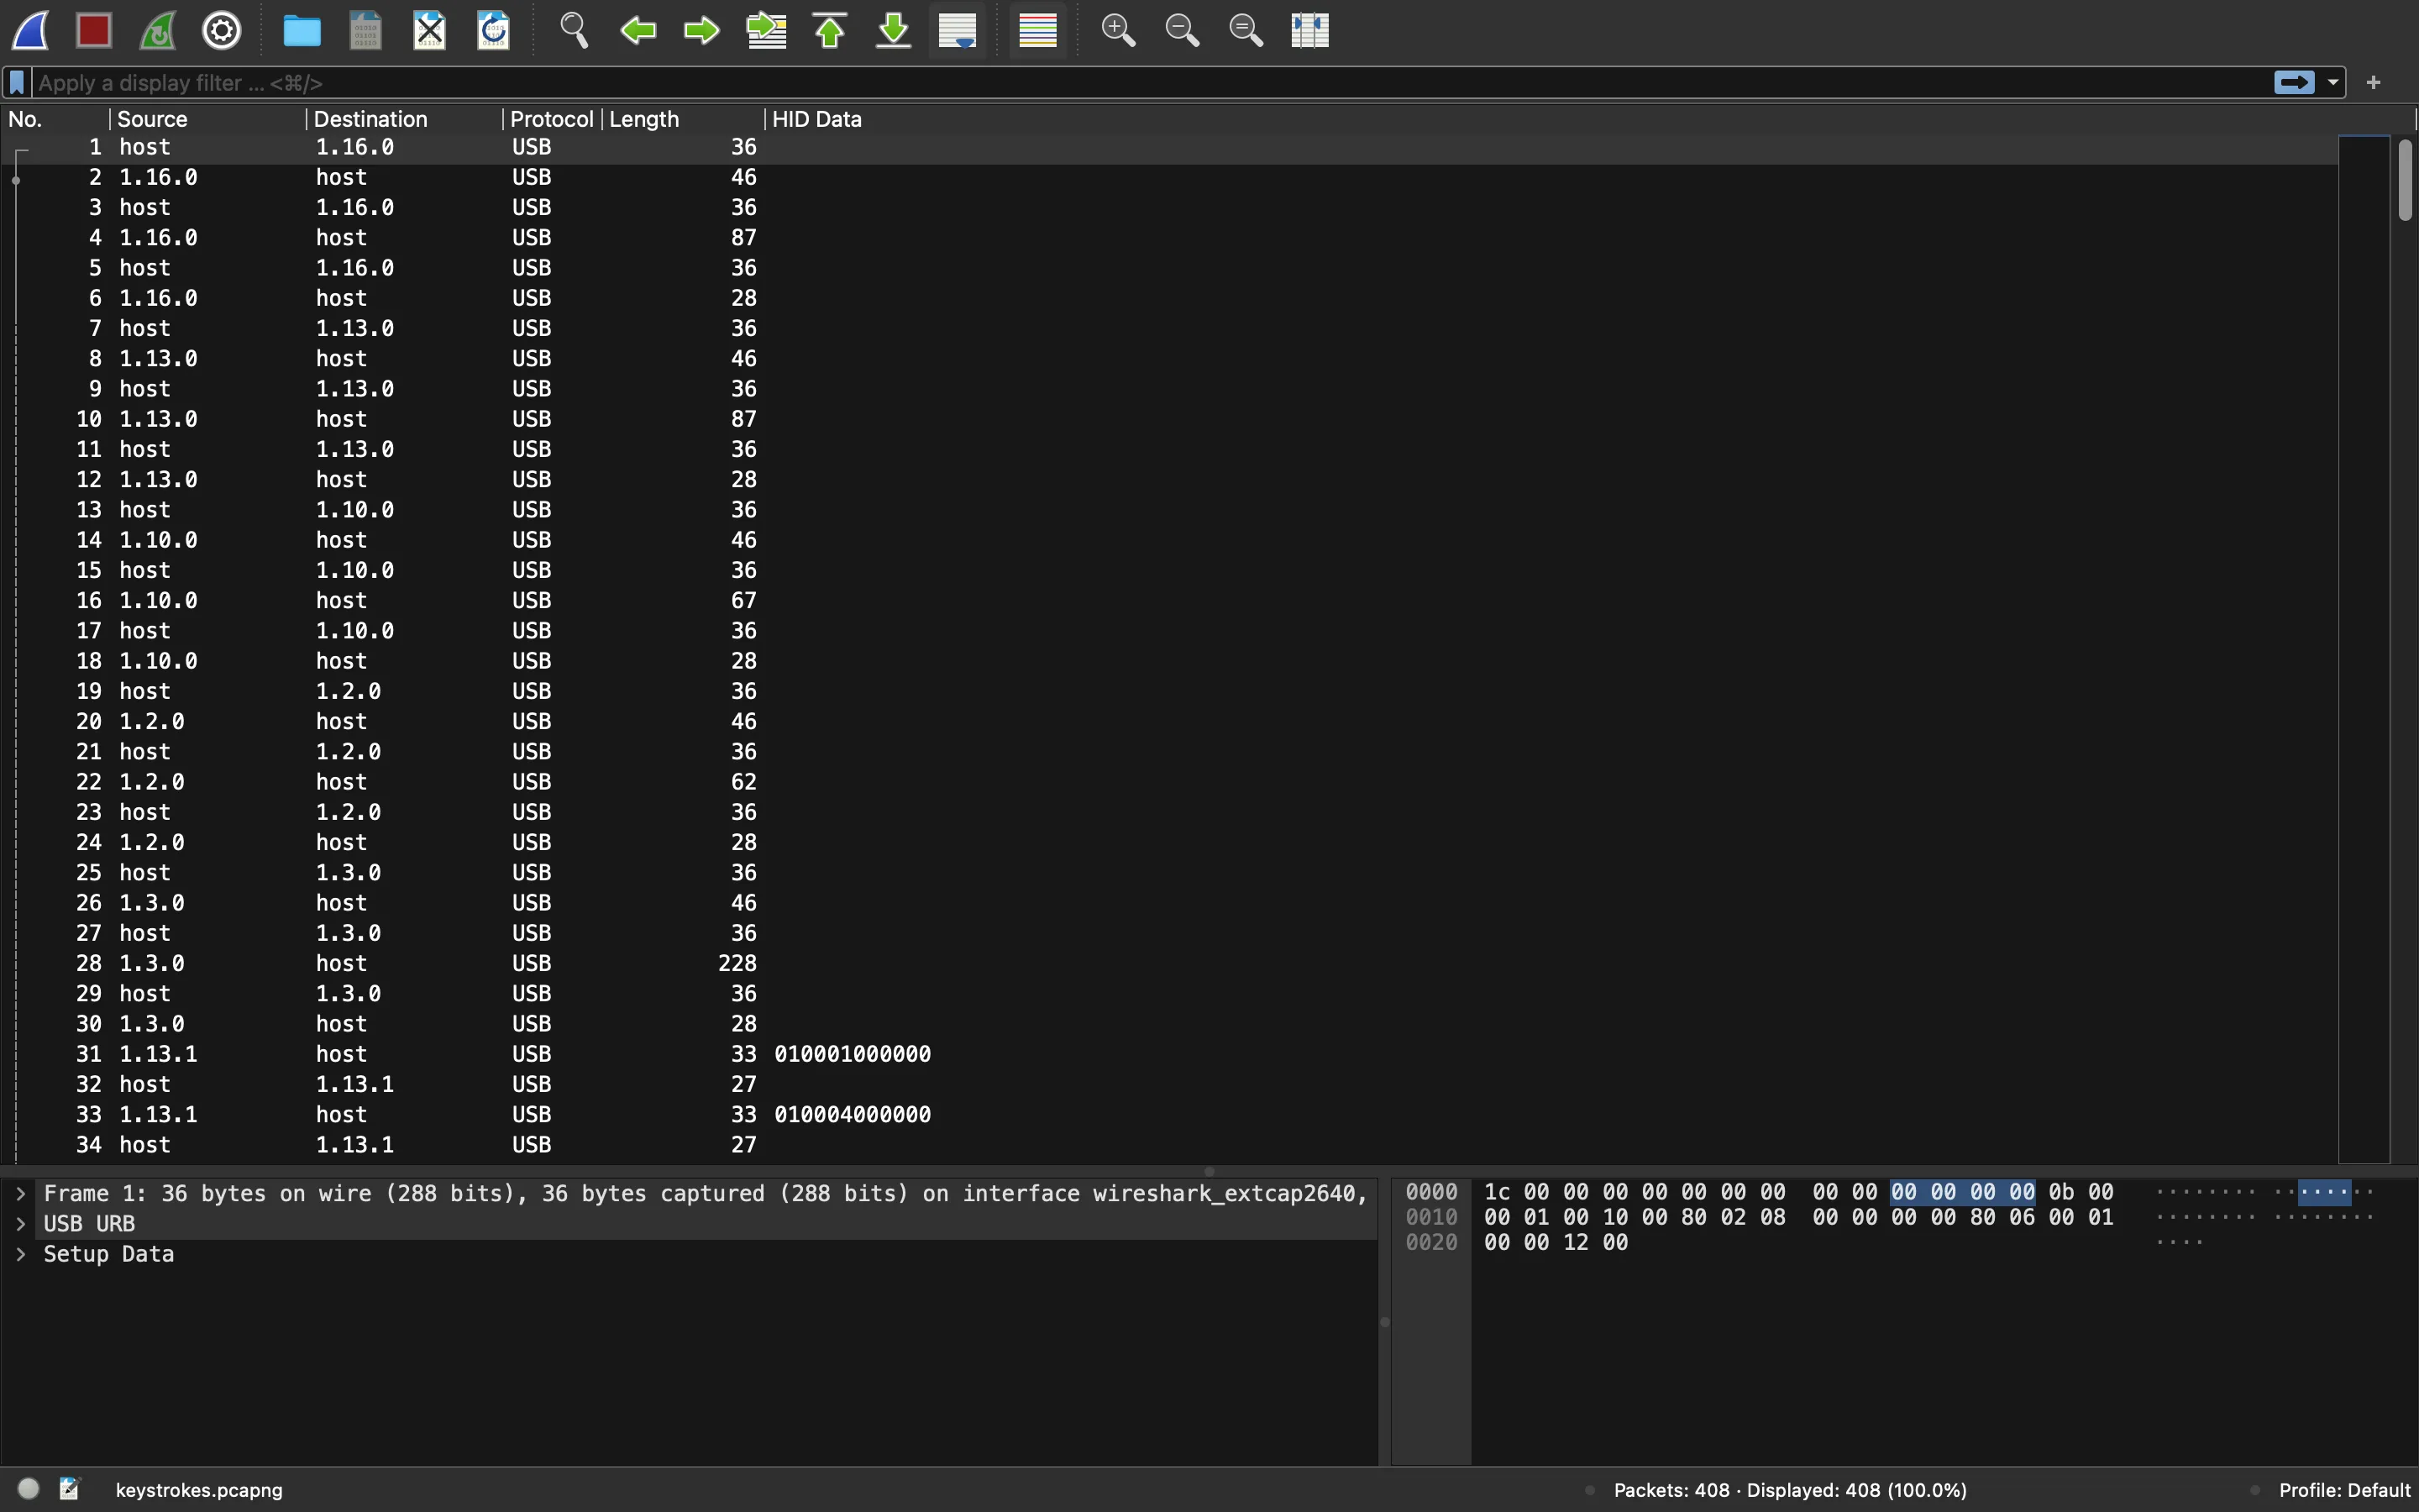This screenshot has height=1512, width=2419.
Task: Go to a specified packet
Action: pos(767,31)
